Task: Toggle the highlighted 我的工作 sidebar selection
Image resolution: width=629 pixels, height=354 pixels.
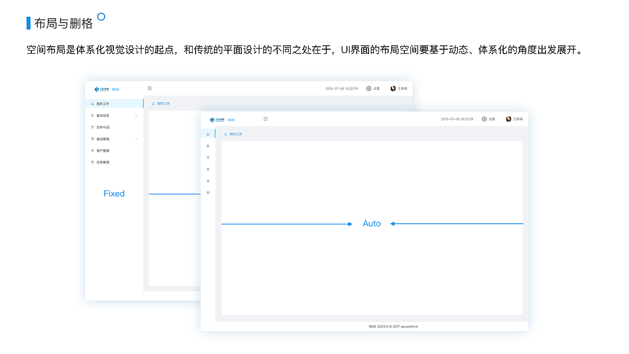Action: 103,103
